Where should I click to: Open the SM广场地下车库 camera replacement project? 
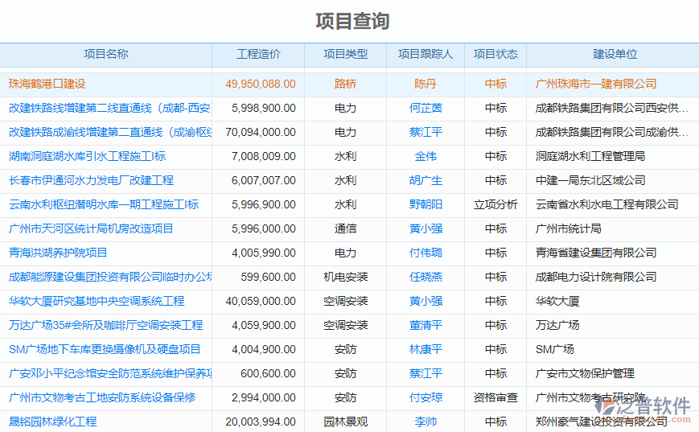105,349
